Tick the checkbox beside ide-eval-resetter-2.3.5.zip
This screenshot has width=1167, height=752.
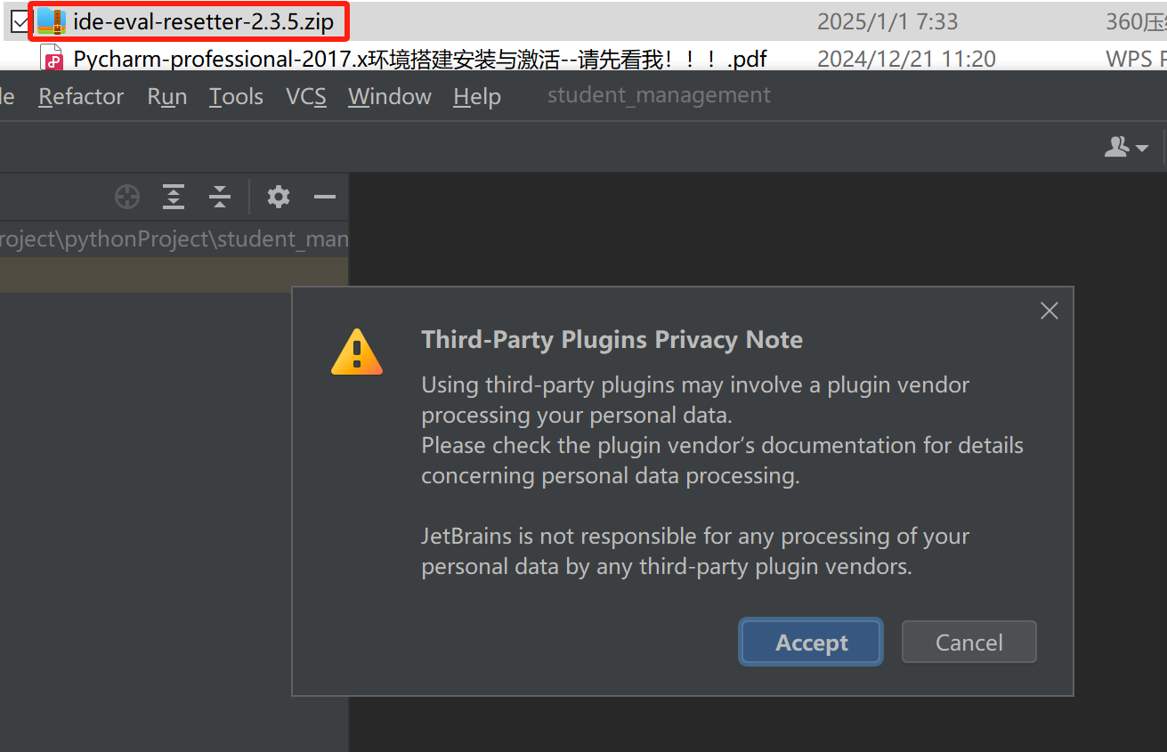tap(20, 21)
